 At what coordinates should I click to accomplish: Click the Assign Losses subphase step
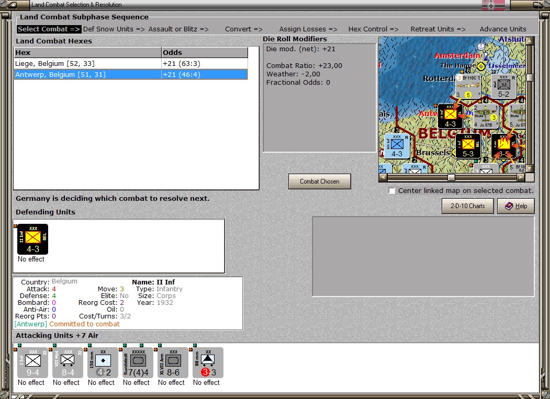click(308, 29)
